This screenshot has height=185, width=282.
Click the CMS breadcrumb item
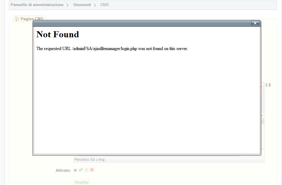coord(104,5)
